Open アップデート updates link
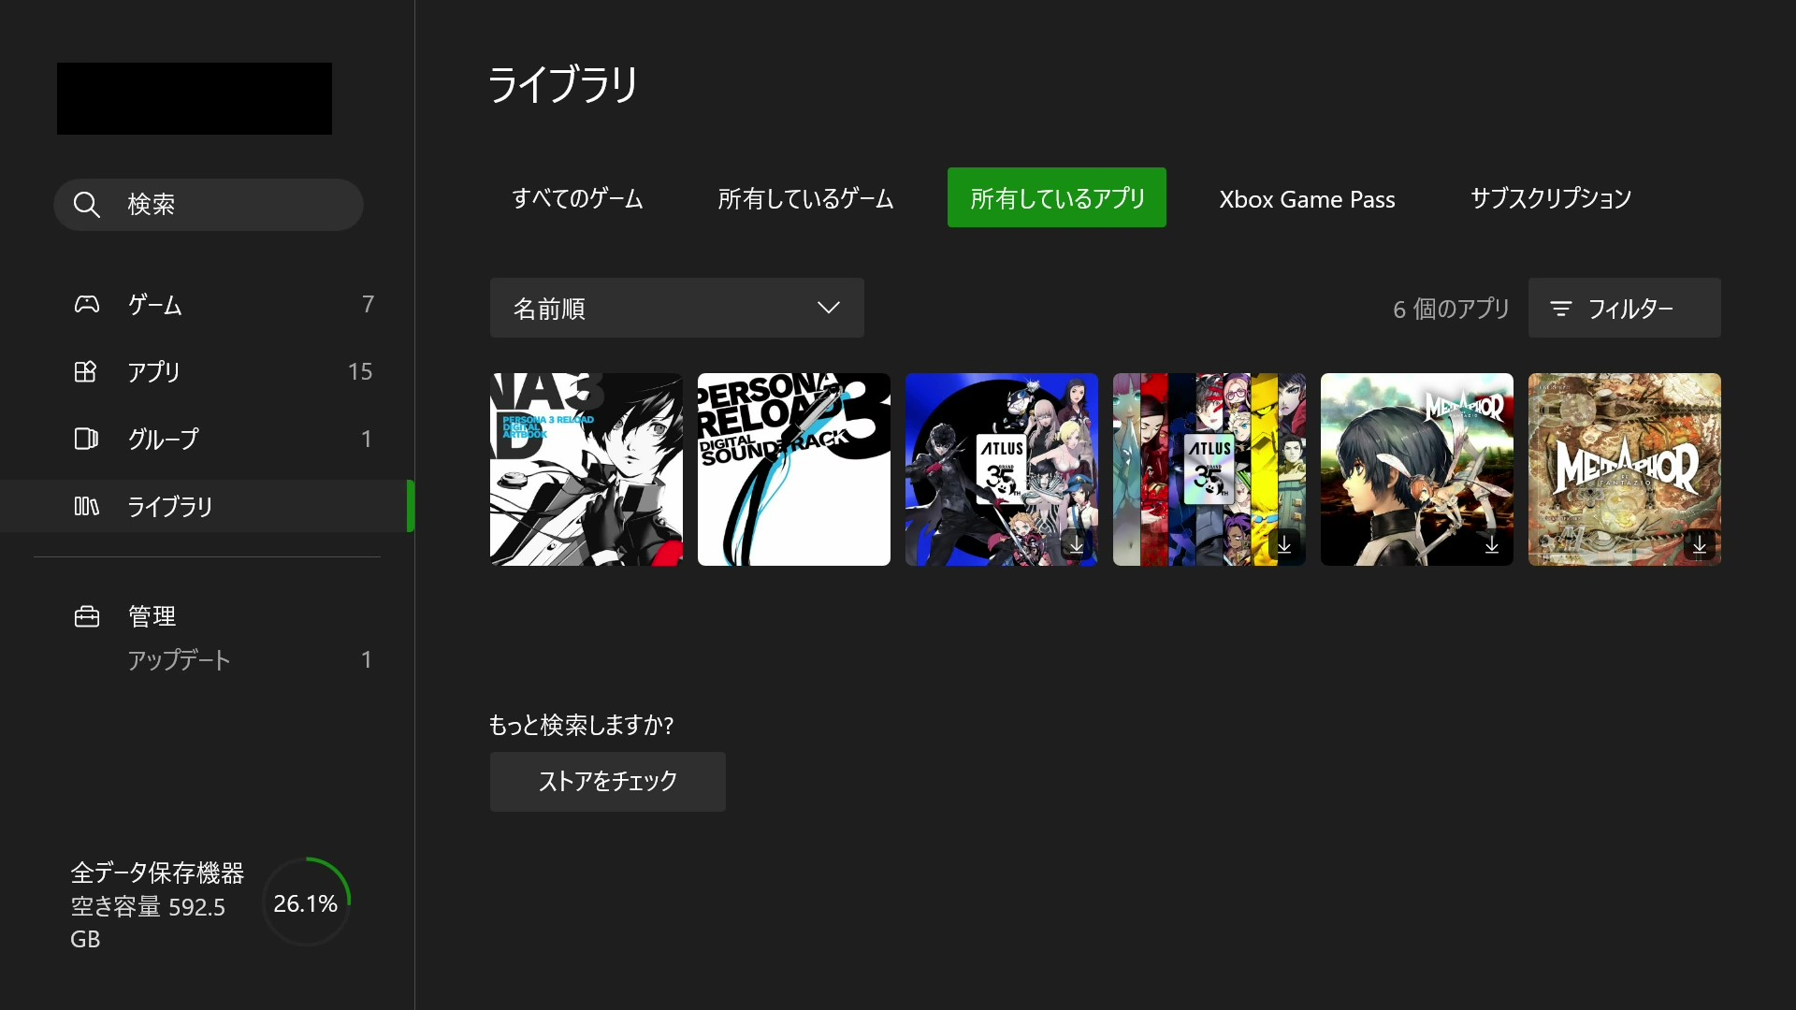This screenshot has height=1010, width=1796. [x=179, y=660]
